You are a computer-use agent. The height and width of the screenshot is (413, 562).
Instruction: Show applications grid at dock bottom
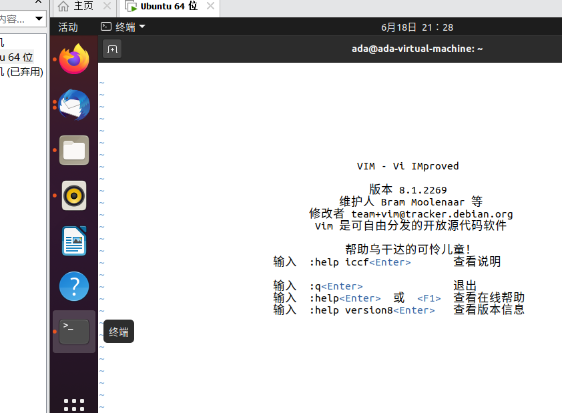tap(74, 405)
